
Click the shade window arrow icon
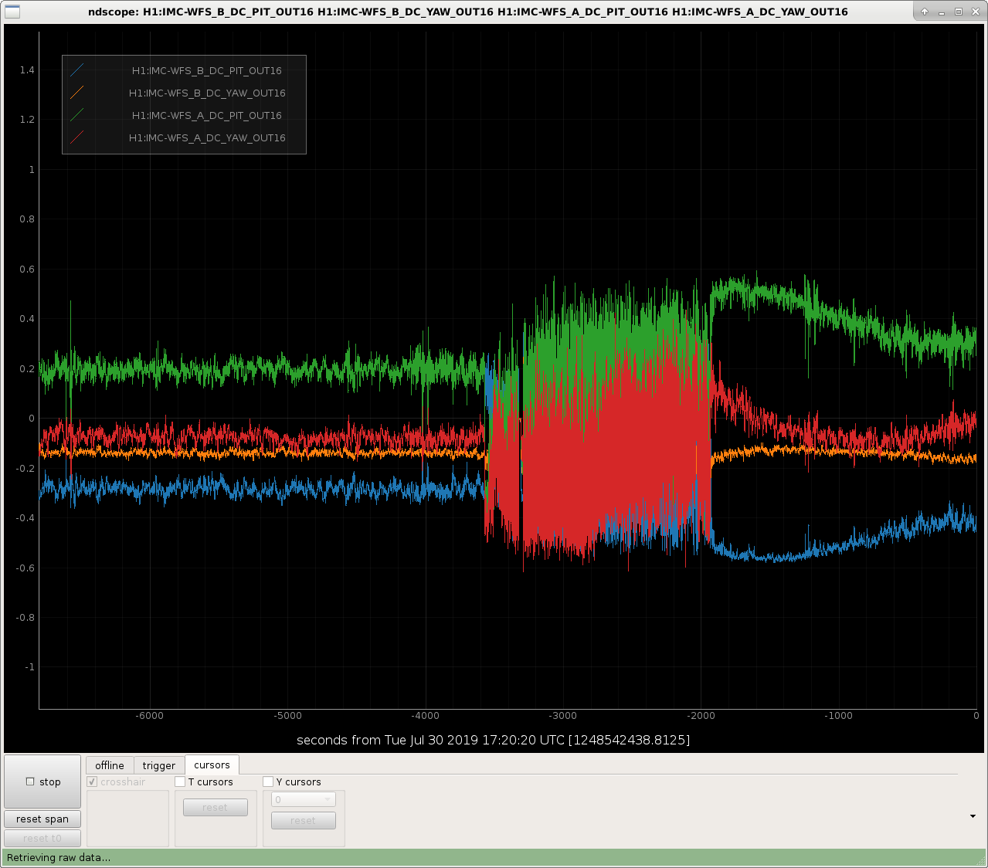tap(925, 12)
